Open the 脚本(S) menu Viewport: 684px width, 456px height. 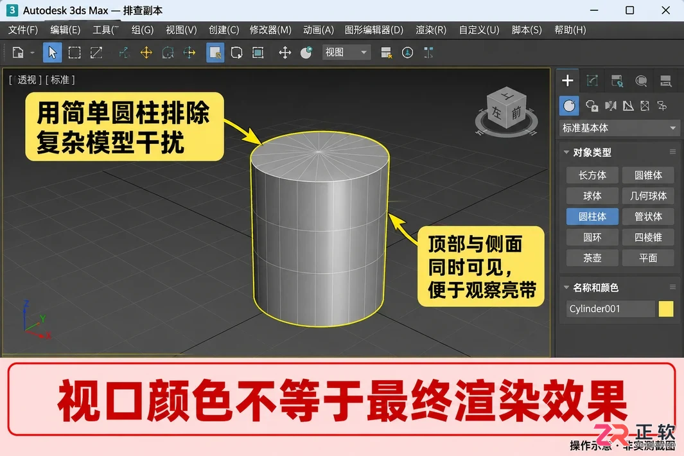pos(527,30)
